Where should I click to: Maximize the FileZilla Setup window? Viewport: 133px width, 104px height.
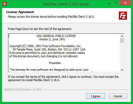(x=116, y=3)
